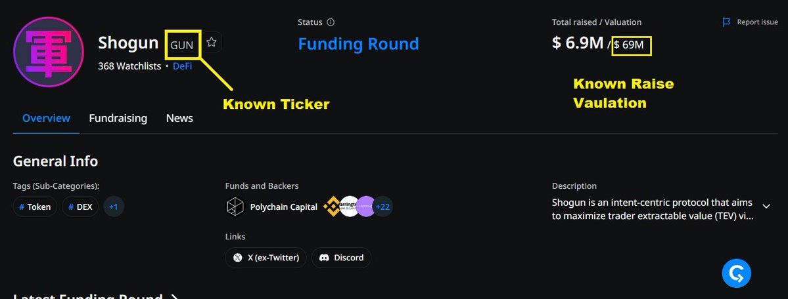Click the Report issue flag icon
788x299 pixels.
[x=726, y=22]
